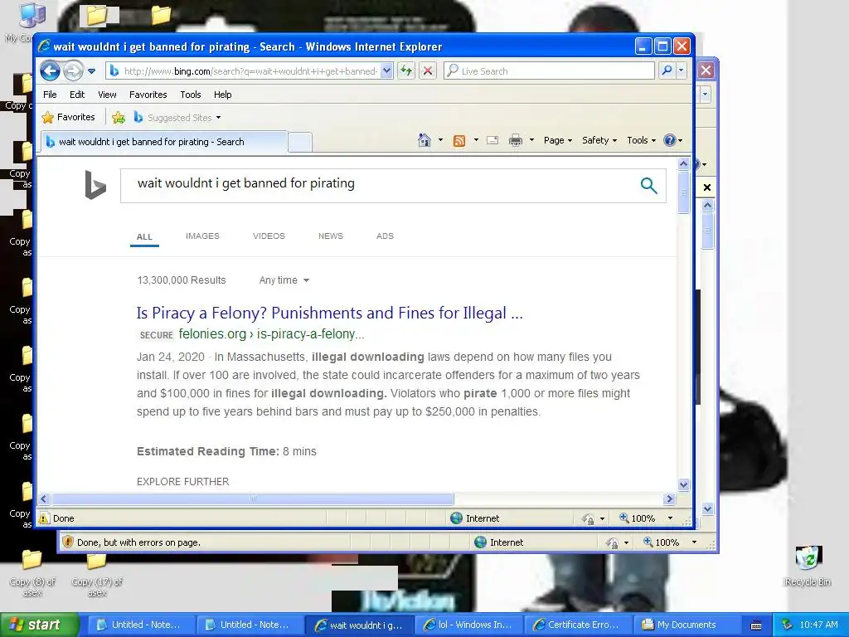Click the horizontal scrollbar right arrow
Image resolution: width=849 pixels, height=637 pixels.
[x=670, y=498]
